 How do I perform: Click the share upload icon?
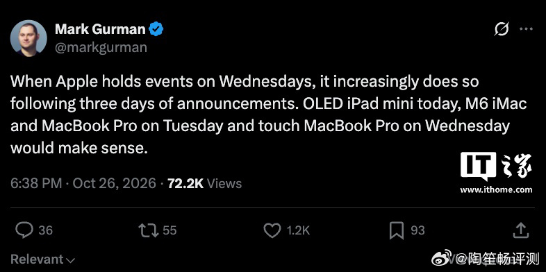click(521, 230)
